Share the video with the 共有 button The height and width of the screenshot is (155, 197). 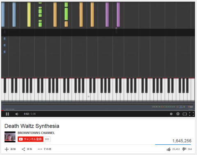pyautogui.click(x=27, y=149)
